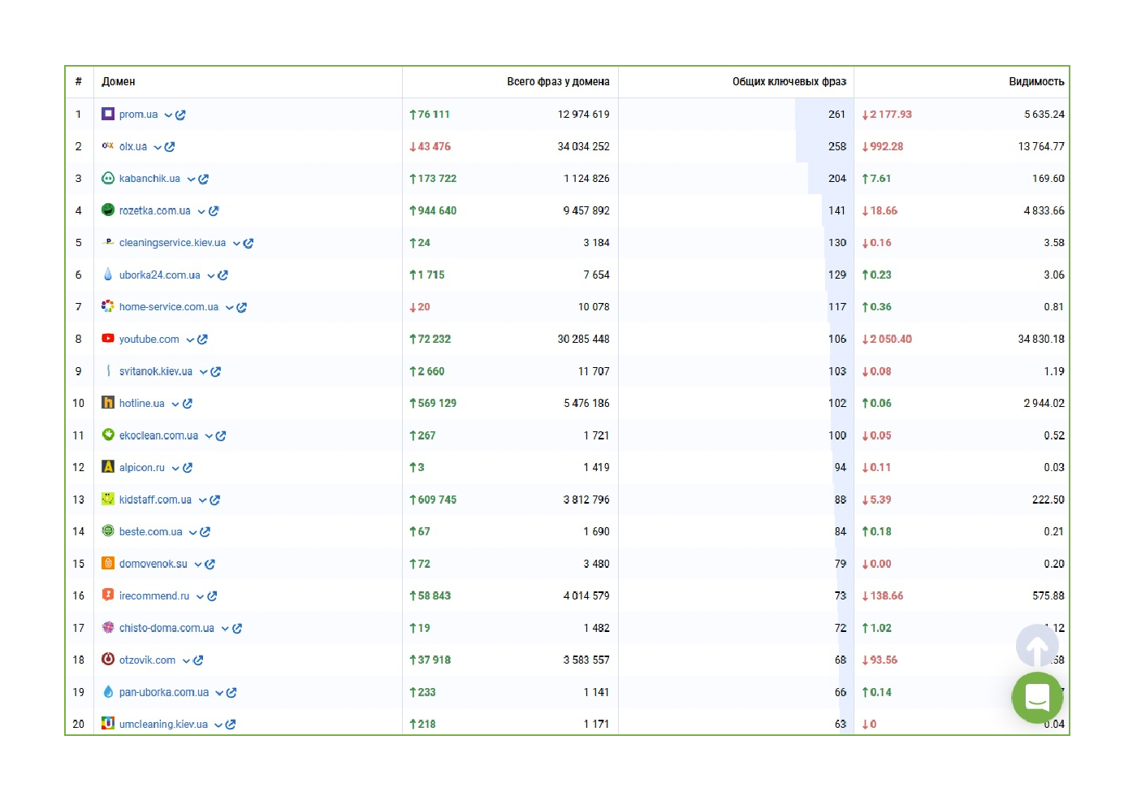Click the green chat widget button
This screenshot has width=1137, height=805.
1037,698
